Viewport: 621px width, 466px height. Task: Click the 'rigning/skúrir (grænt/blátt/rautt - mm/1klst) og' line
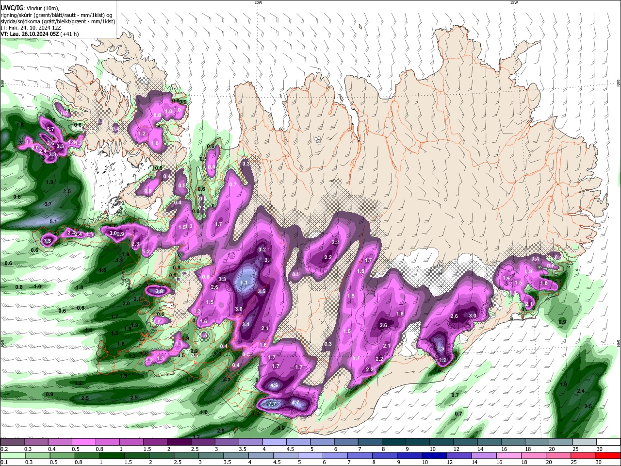[56, 15]
